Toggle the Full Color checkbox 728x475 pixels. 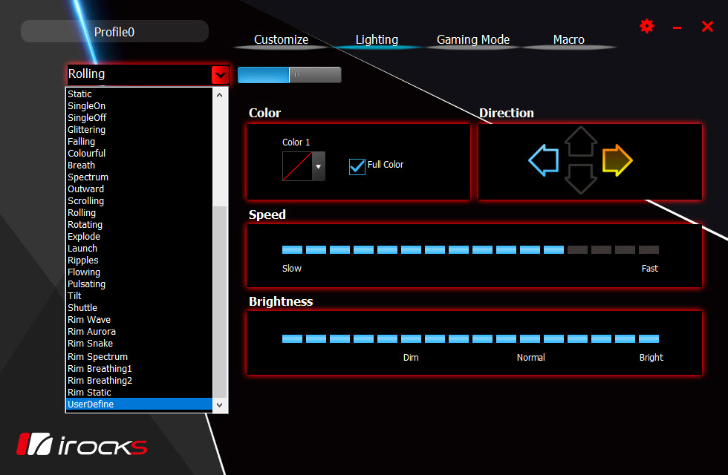357,166
